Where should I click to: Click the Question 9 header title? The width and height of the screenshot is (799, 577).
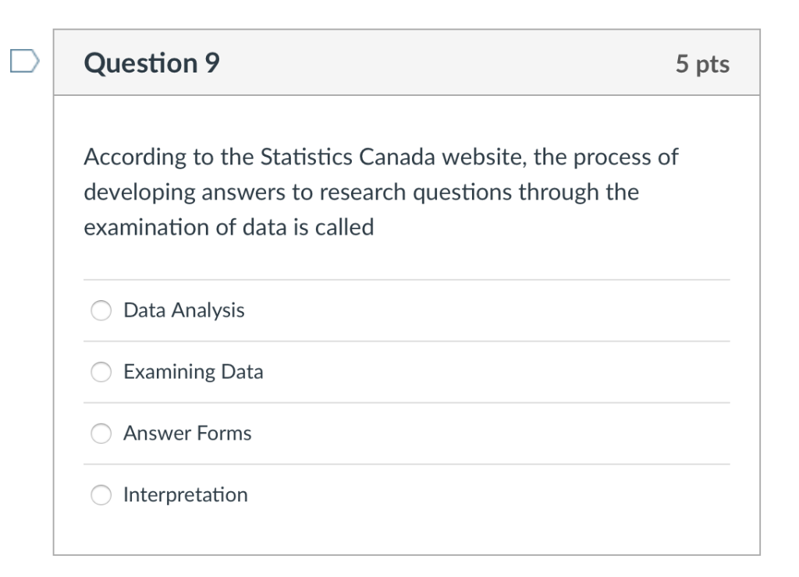(151, 63)
